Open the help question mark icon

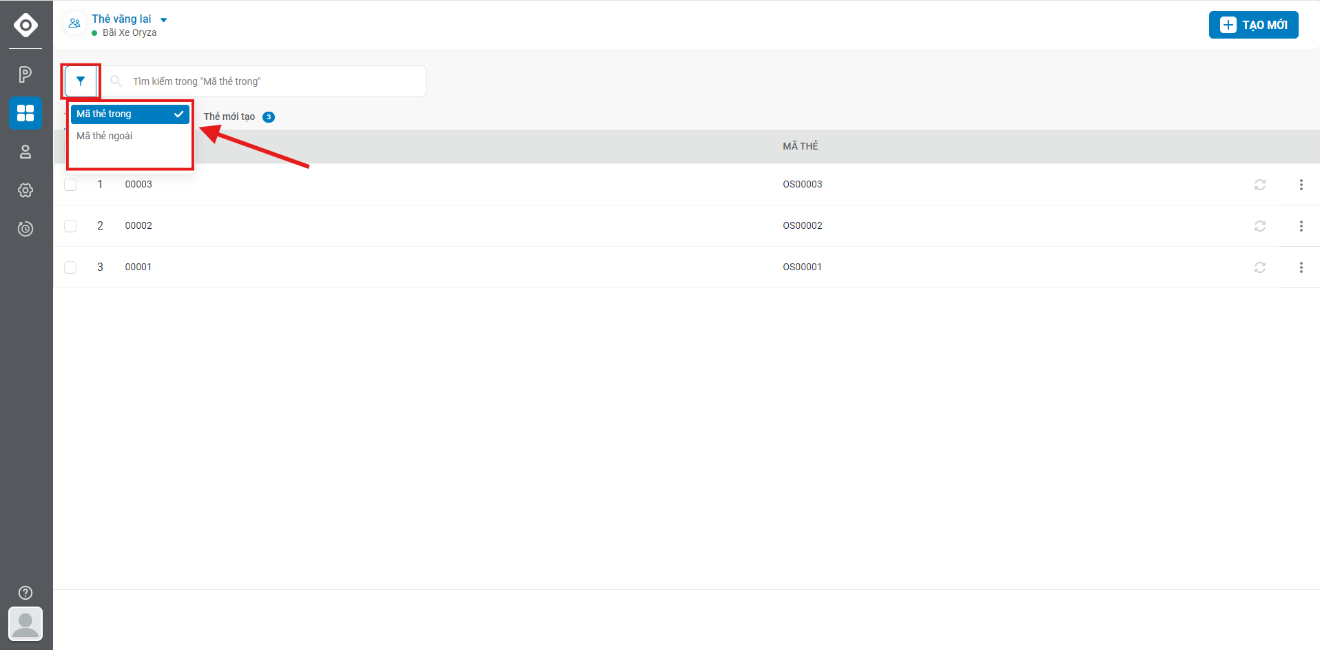[x=25, y=593]
